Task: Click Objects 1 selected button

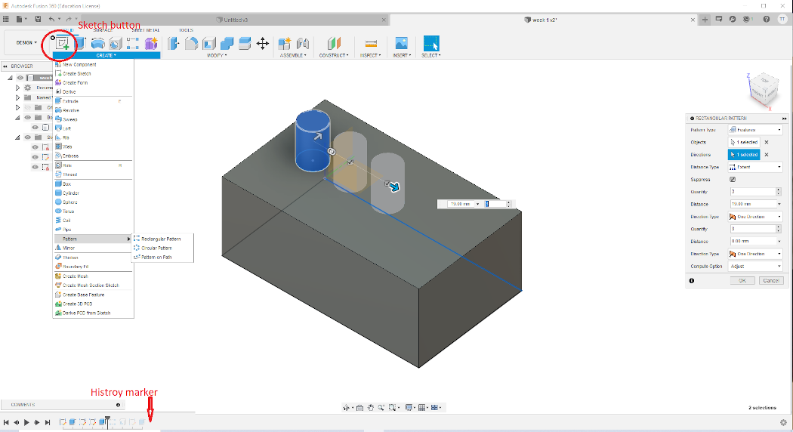Action: click(x=744, y=142)
